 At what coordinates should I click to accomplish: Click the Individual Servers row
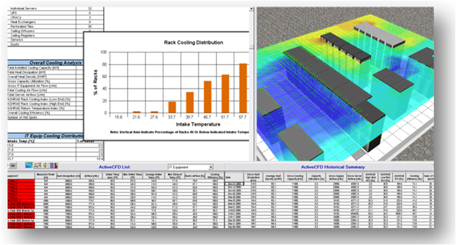[x=56, y=8]
